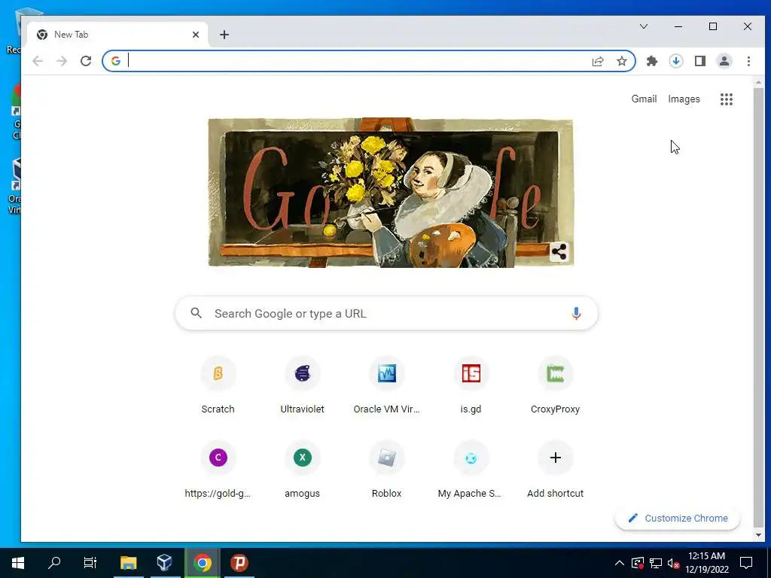
Task: Expand the tab search chevron
Action: 644,26
